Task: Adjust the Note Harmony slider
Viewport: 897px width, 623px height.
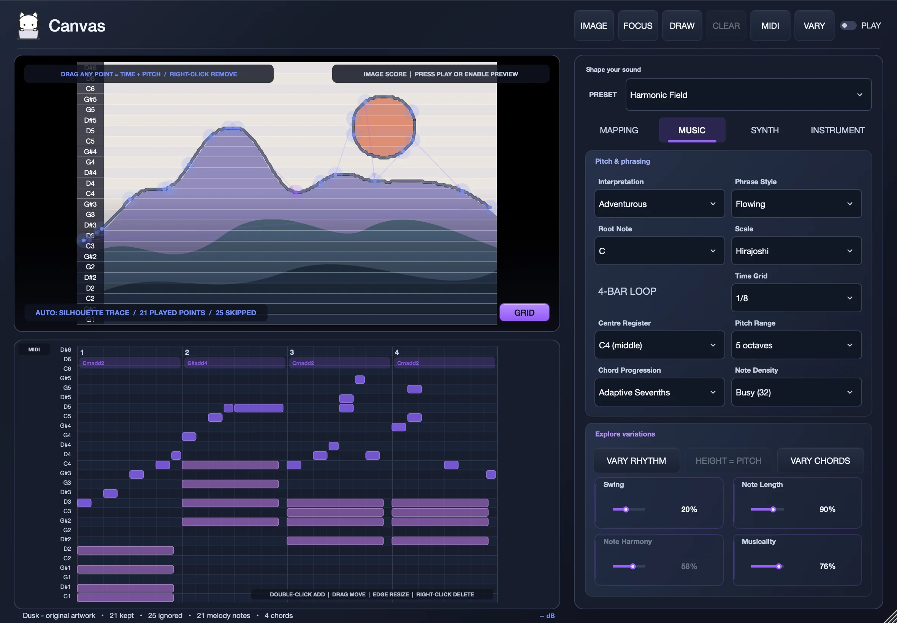Action: point(629,566)
